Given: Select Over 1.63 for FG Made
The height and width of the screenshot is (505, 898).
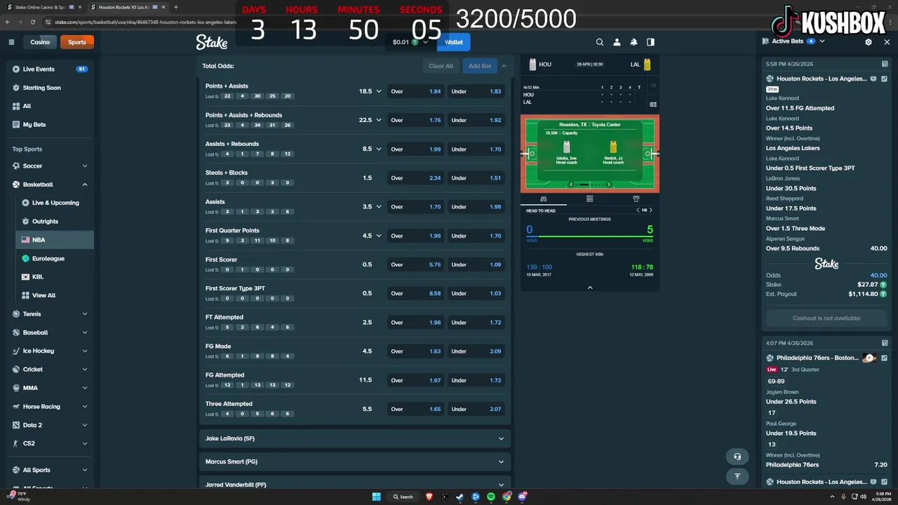Looking at the screenshot, I should point(417,351).
